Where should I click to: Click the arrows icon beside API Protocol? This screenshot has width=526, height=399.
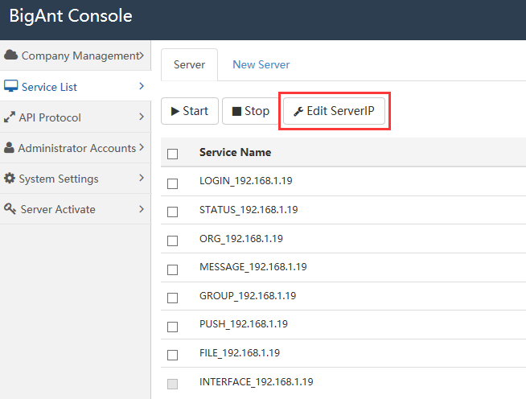(10, 117)
